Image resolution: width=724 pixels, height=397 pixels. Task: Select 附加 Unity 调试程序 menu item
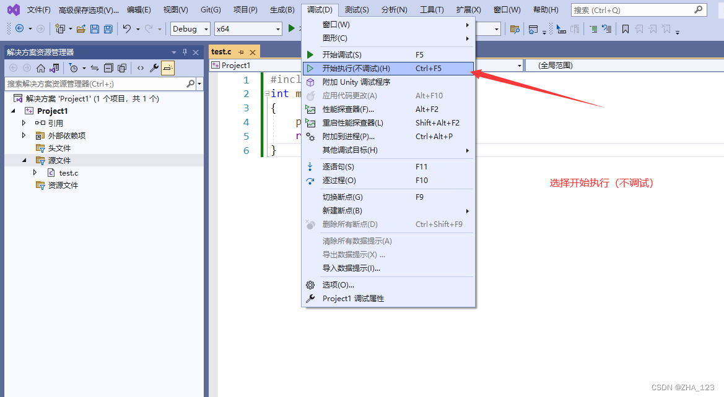[x=388, y=82]
